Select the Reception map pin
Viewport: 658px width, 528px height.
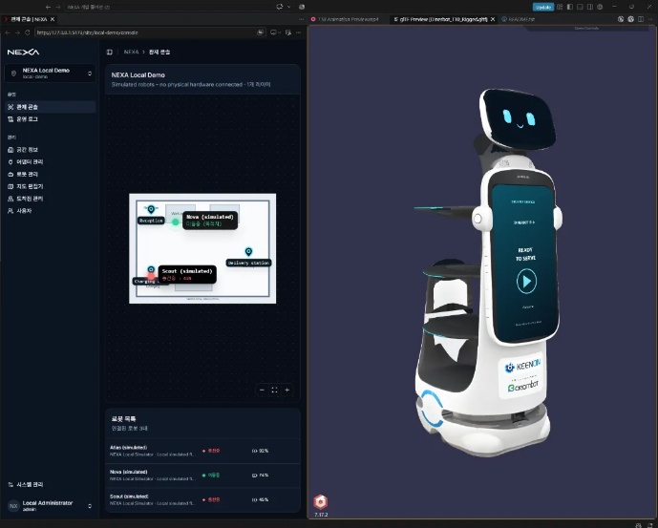151,209
